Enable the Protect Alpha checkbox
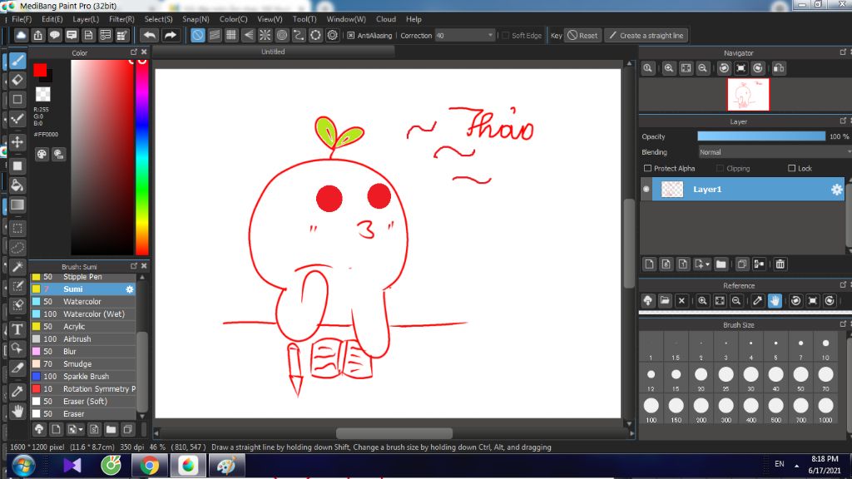This screenshot has width=852, height=479. [x=647, y=168]
